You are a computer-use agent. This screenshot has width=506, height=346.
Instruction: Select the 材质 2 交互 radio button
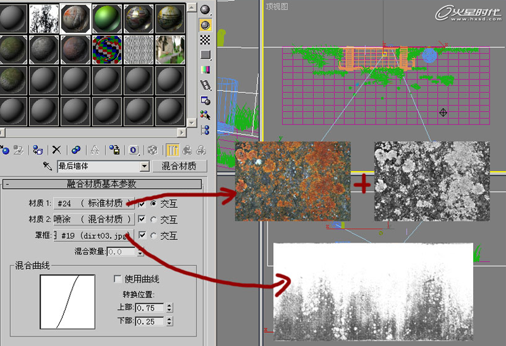(154, 220)
